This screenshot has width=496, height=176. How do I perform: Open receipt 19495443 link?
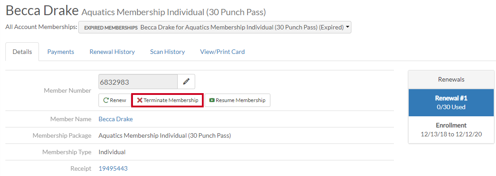coord(113,168)
